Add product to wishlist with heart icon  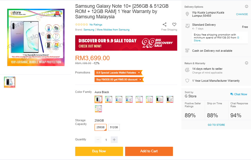coord(174,24)
